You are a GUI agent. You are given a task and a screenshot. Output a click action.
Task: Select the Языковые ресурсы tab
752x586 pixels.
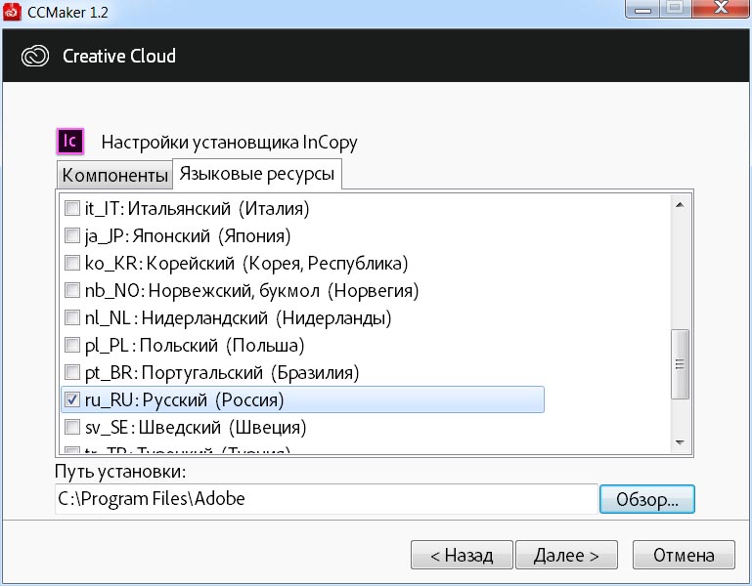(257, 174)
